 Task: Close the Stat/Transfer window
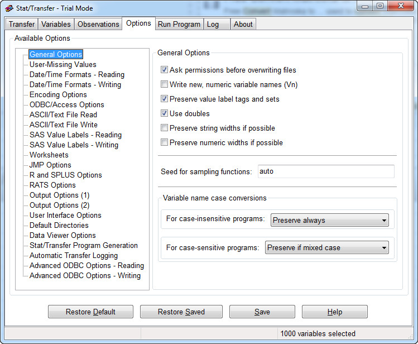coord(401,6)
